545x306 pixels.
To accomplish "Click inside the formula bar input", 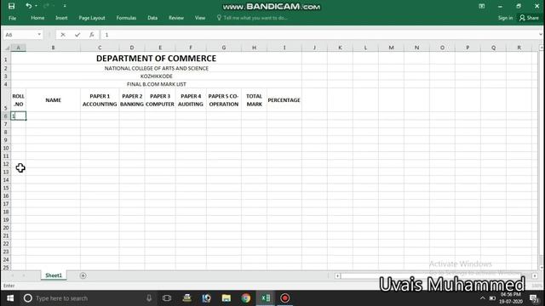I will coord(319,35).
